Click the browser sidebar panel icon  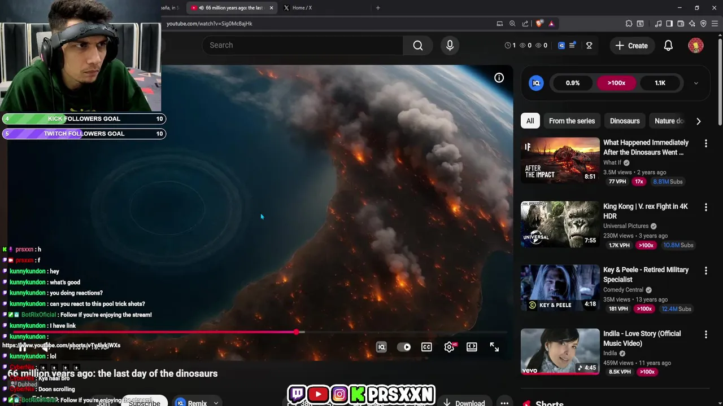pos(669,24)
